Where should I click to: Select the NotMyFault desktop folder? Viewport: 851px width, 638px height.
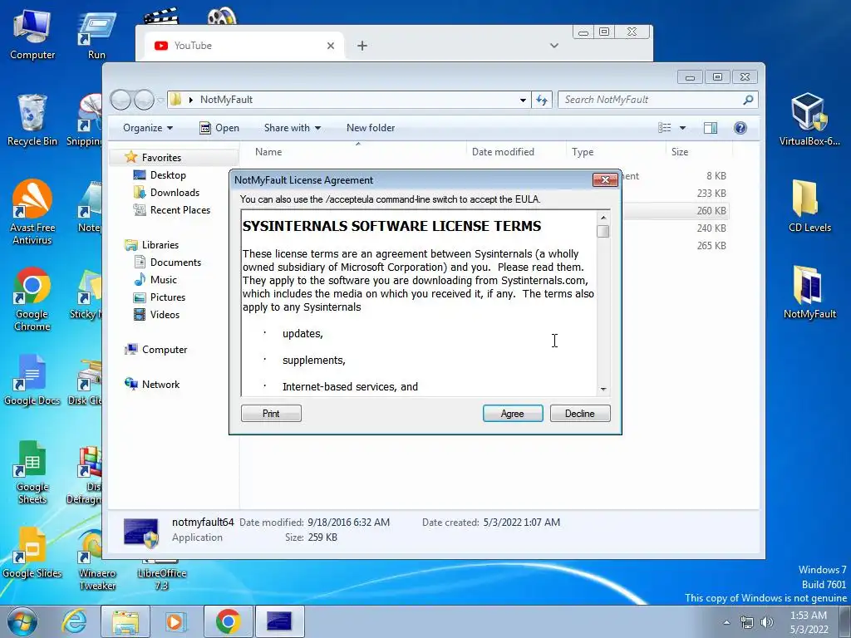click(809, 292)
